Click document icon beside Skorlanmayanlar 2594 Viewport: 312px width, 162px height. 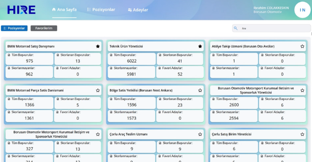point(213,112)
